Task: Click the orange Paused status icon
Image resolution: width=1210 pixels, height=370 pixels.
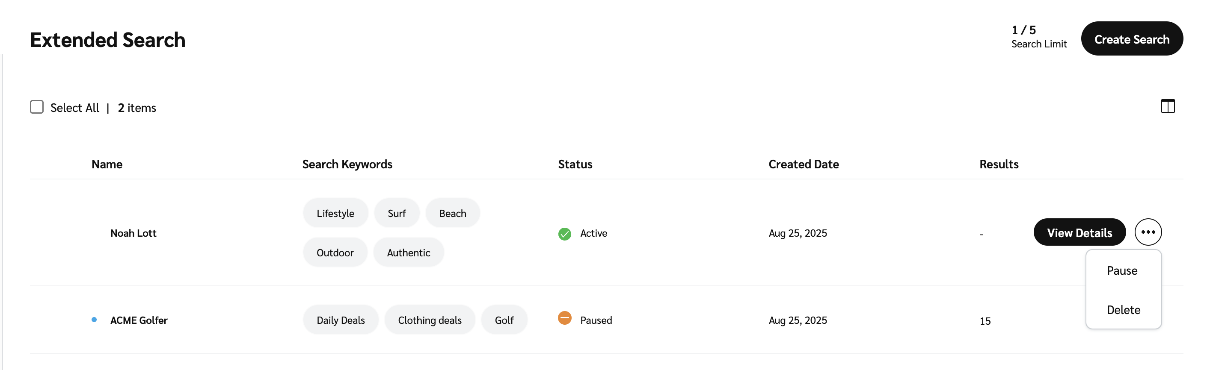Action: [x=564, y=318]
